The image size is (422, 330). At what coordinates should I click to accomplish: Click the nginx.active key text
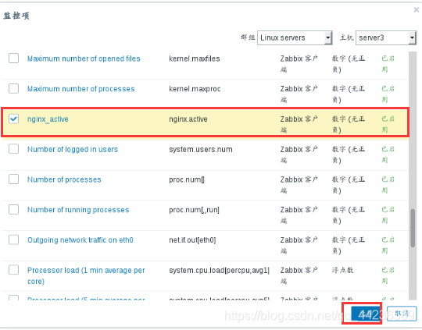[x=188, y=119]
